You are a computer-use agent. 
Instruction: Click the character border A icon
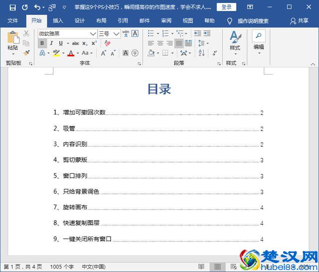[135, 33]
